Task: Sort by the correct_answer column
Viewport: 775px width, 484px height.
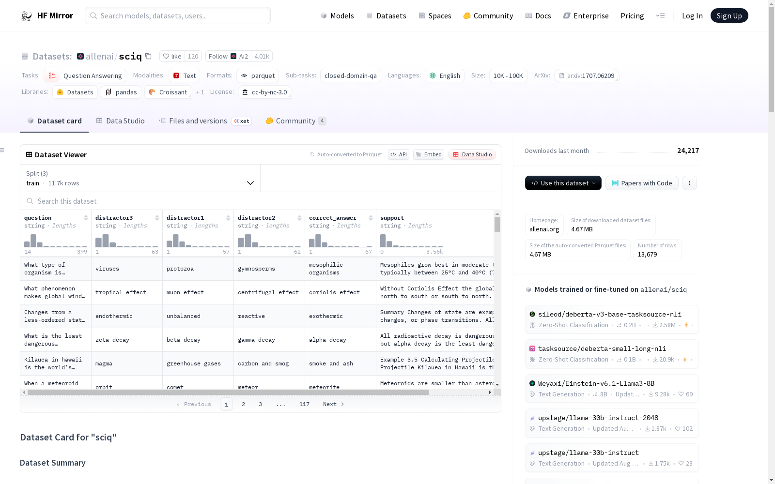Action: pos(371,218)
